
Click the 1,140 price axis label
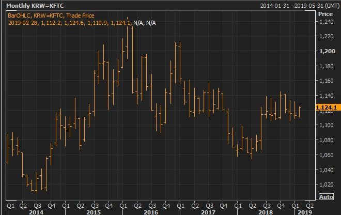(x=327, y=96)
